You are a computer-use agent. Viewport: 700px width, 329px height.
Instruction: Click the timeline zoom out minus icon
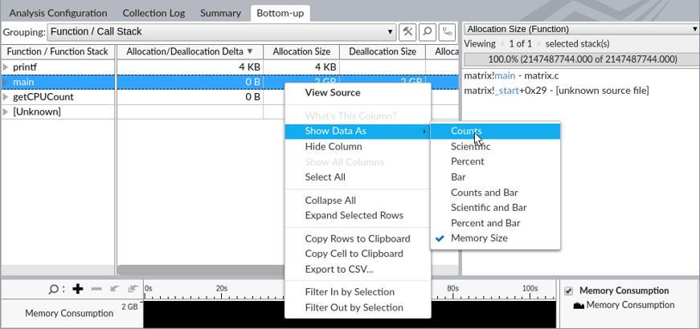point(96,289)
